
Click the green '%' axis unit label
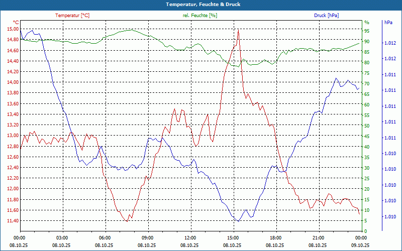pyautogui.click(x=367, y=23)
